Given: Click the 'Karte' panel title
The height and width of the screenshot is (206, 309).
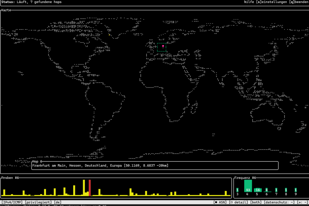Looking at the screenshot, I should pyautogui.click(x=6, y=10).
